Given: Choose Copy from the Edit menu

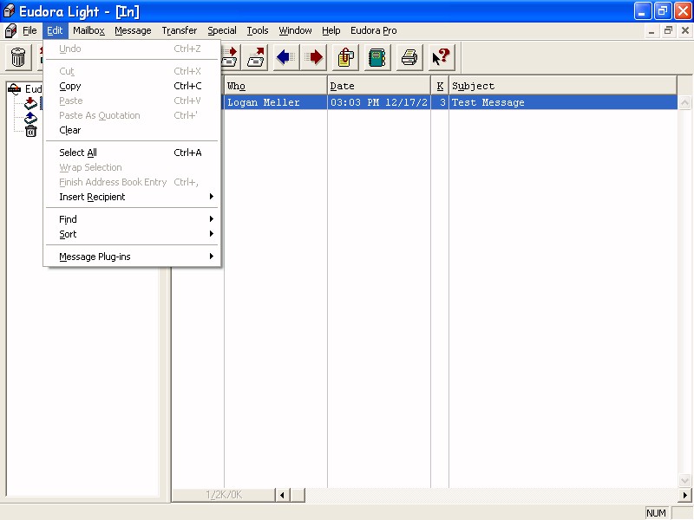Looking at the screenshot, I should coord(132,86).
